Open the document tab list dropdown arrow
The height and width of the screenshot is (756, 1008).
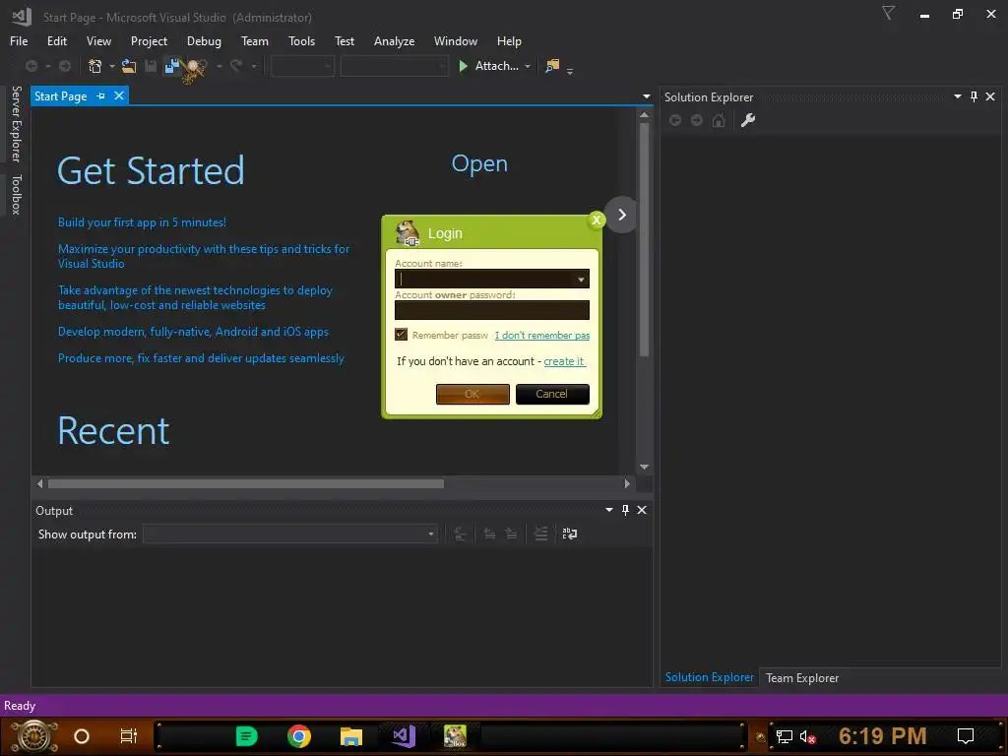[x=646, y=96]
